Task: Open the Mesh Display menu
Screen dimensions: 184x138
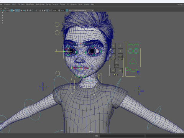Action: click(40, 4)
